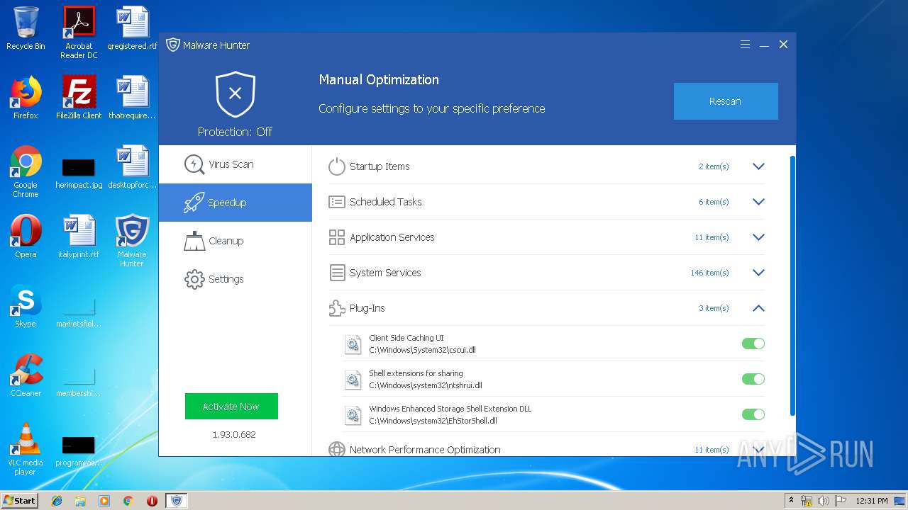Open the Recycle Bin desktop icon
908x510 pixels.
[26, 28]
